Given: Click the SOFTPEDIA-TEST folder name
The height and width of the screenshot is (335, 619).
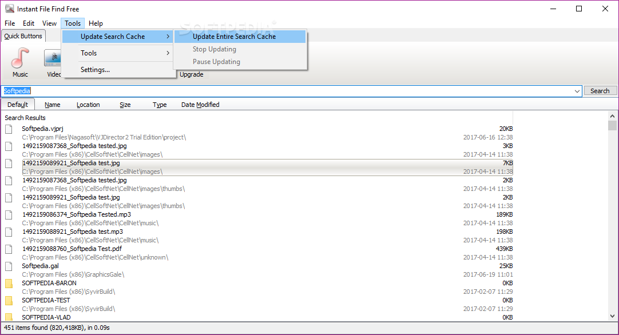Looking at the screenshot, I should click(x=46, y=300).
